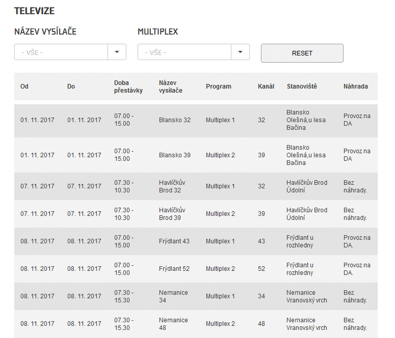The height and width of the screenshot is (338, 395).
Task: Click the Do column header
Action: 71,87
